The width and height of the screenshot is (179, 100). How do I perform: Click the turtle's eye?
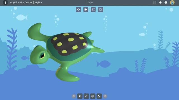pos(43,56)
